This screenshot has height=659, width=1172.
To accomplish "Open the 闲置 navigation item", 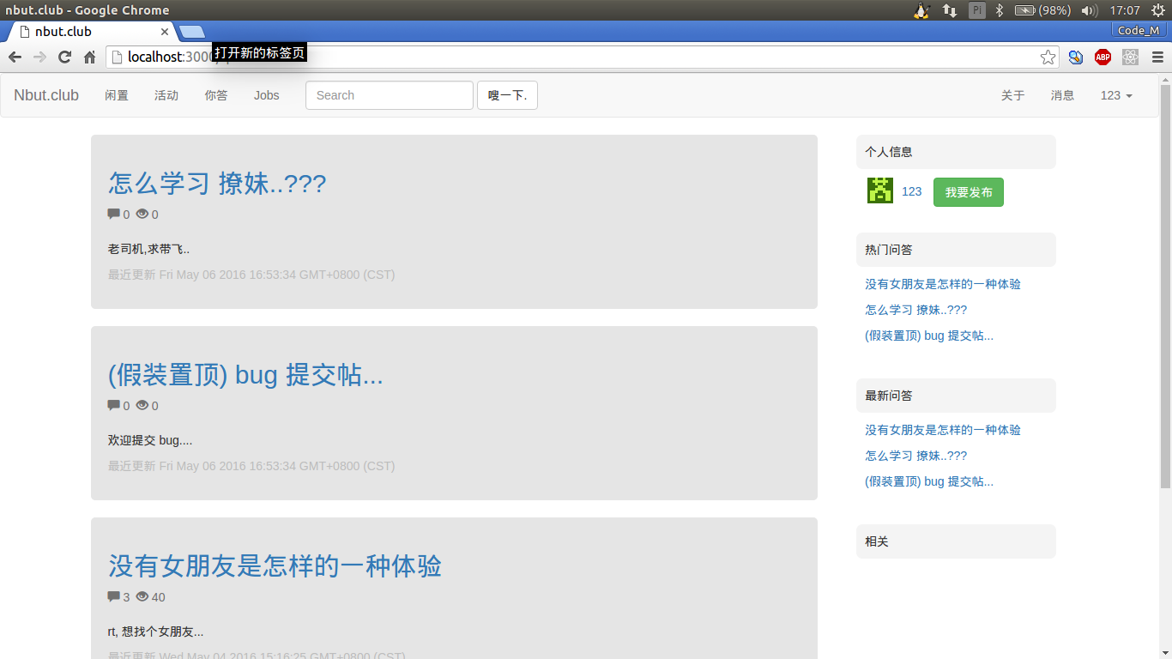I will tap(117, 95).
